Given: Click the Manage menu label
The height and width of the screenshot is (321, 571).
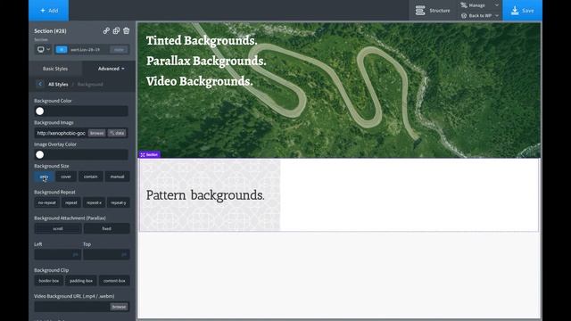Looking at the screenshot, I should coord(476,5).
